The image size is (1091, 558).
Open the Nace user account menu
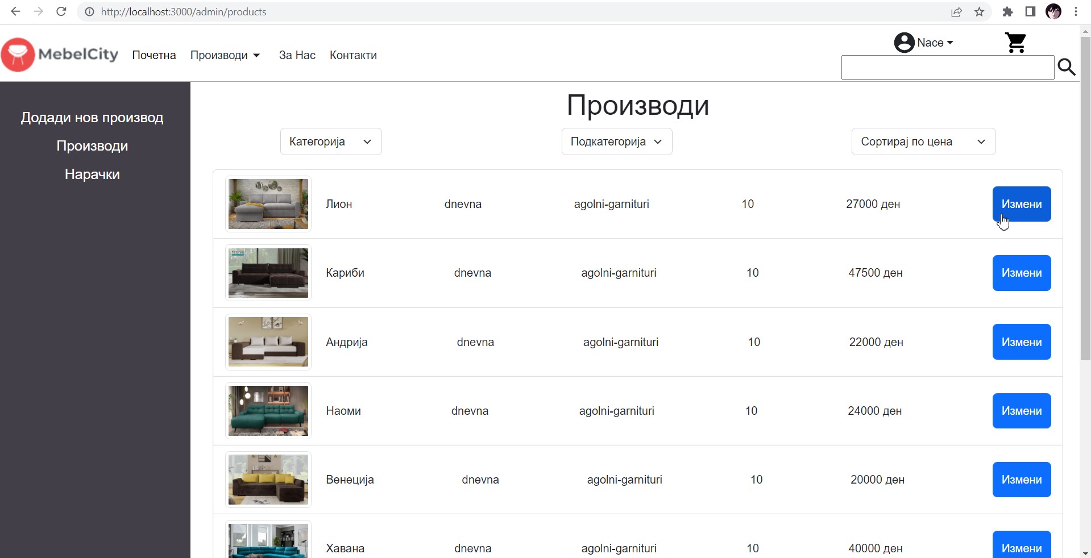click(923, 43)
